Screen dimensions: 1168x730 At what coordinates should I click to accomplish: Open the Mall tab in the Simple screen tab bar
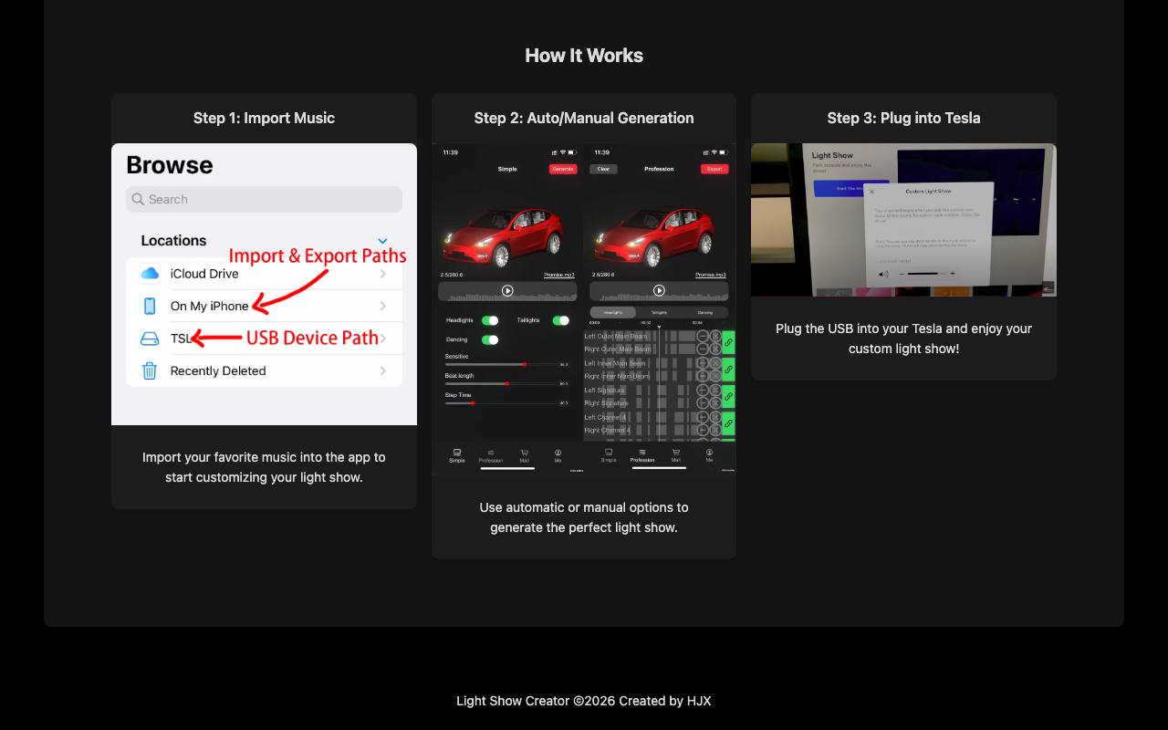pyautogui.click(x=524, y=456)
